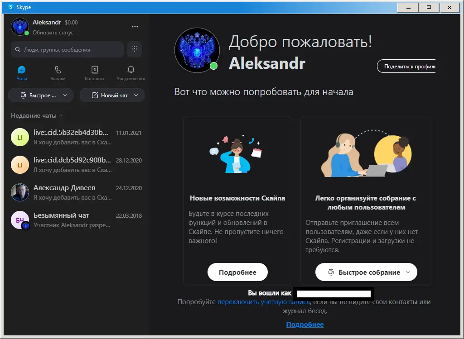Click the large welcome profile picture
464x339 pixels.
pyautogui.click(x=197, y=50)
